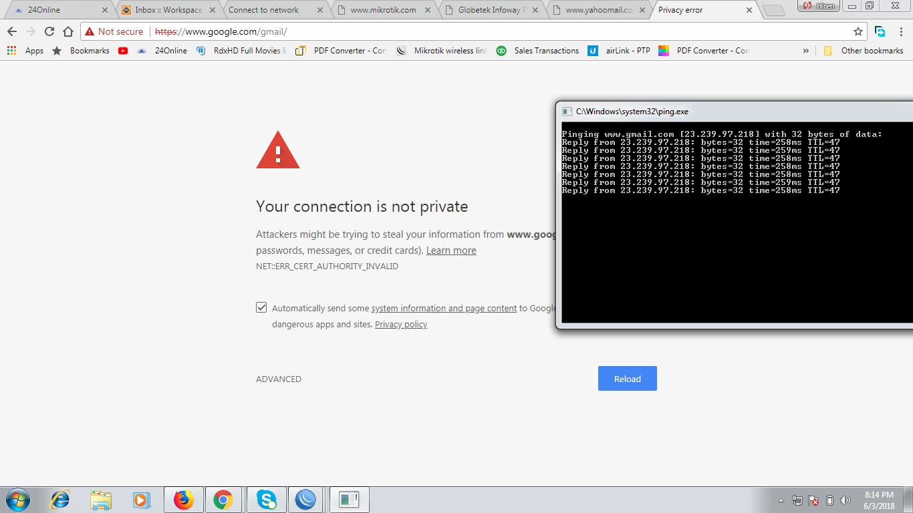Open the Action Center flag icon

click(813, 500)
